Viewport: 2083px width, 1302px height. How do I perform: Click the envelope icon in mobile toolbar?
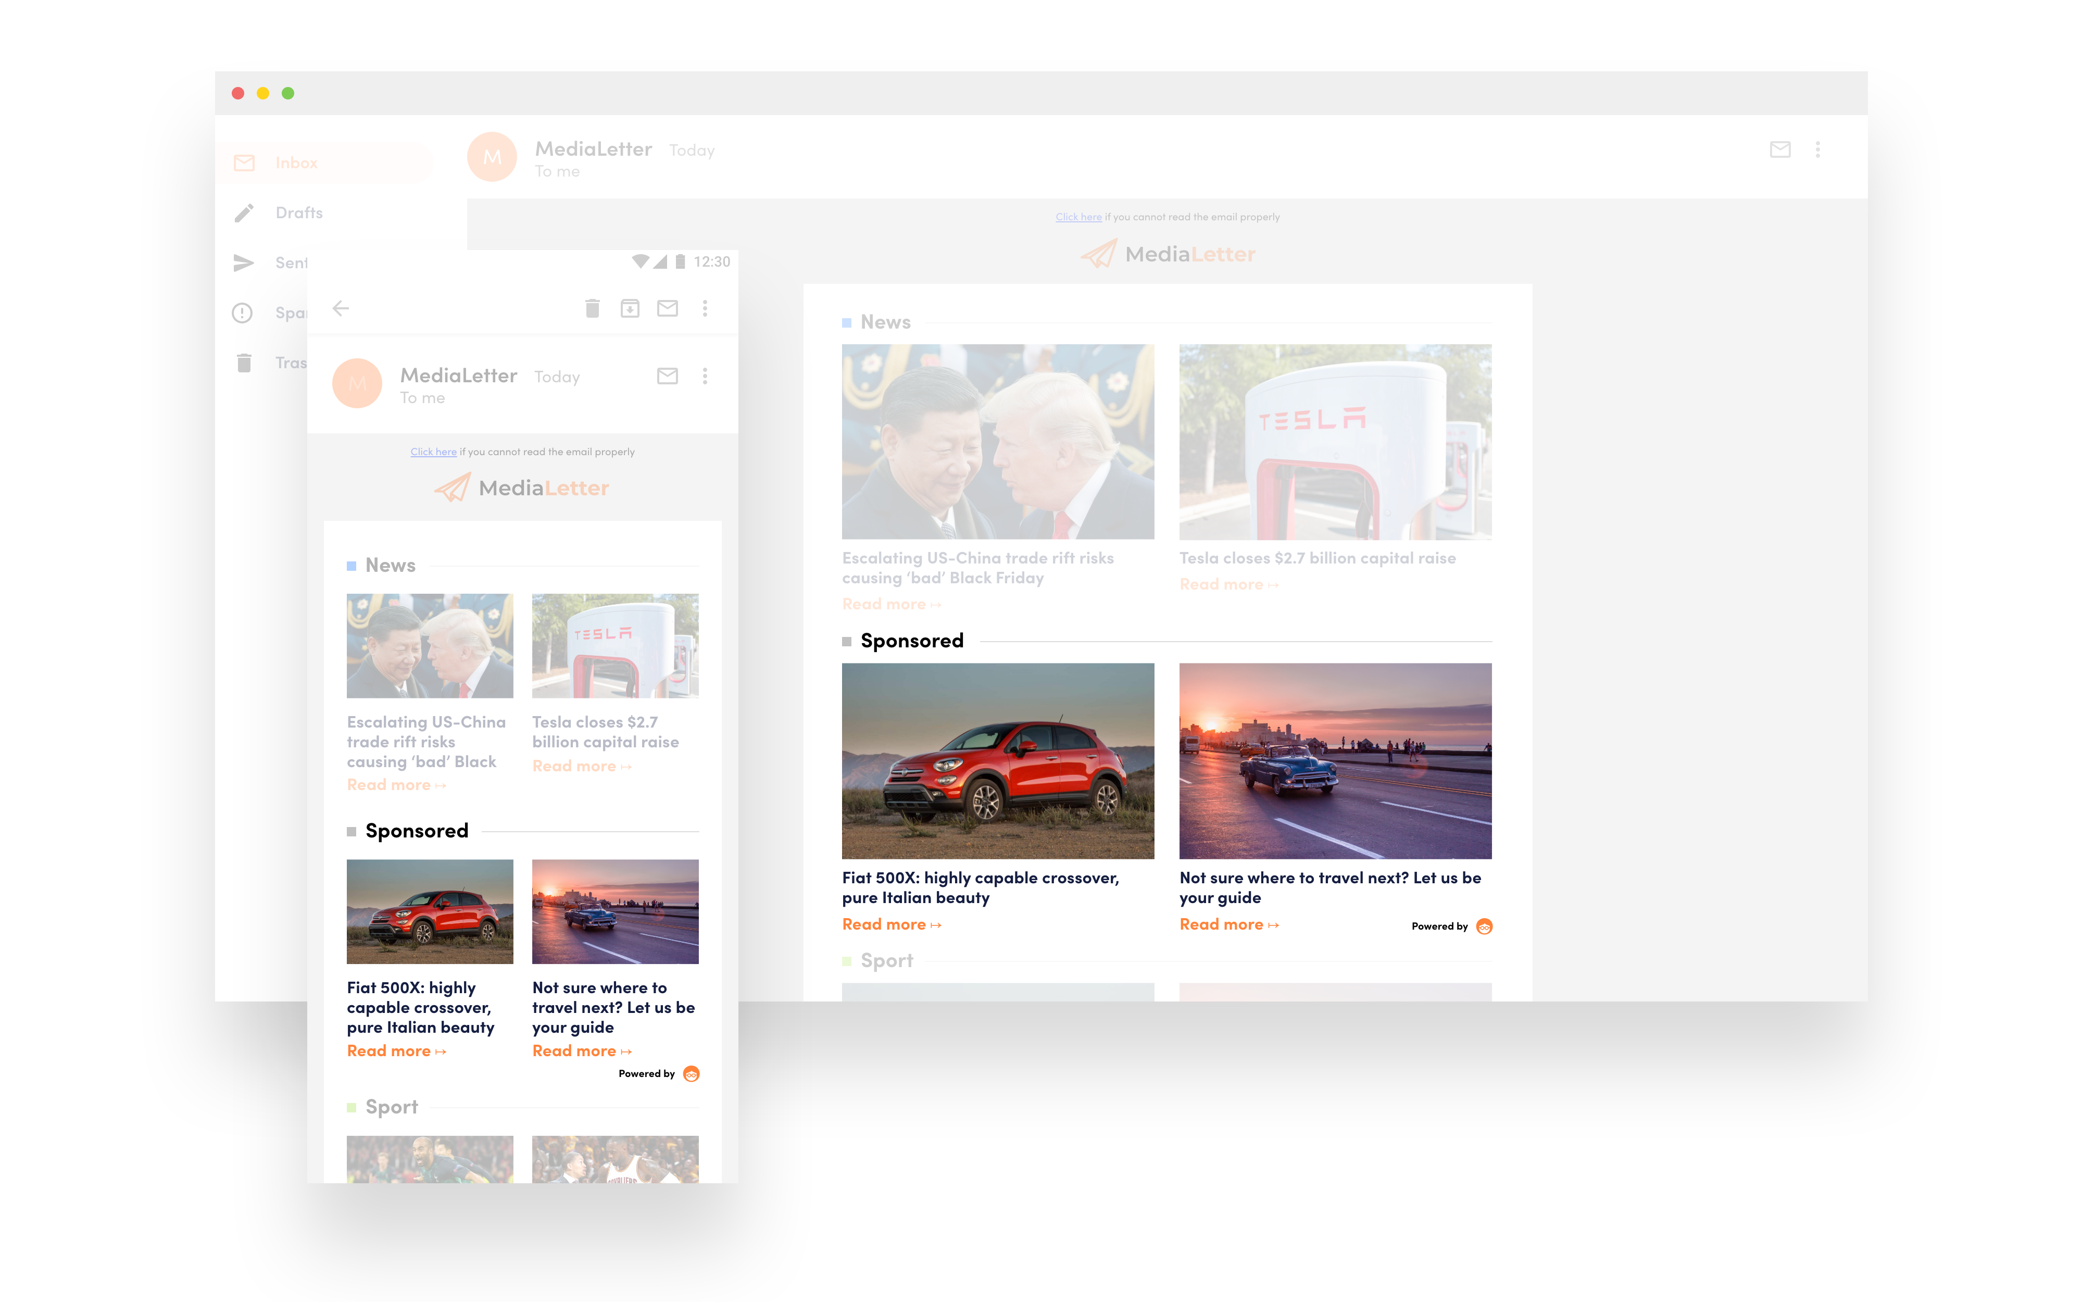668,308
